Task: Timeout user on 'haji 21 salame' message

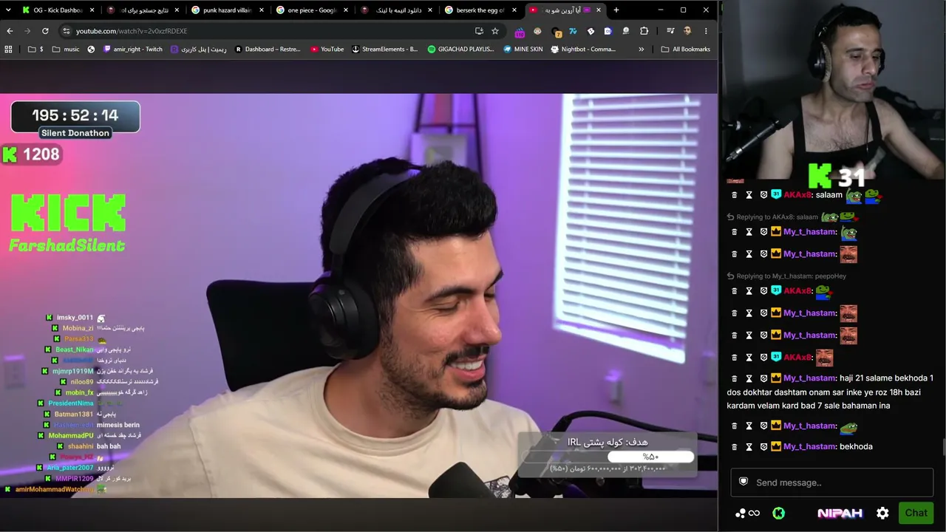Action: (x=749, y=378)
